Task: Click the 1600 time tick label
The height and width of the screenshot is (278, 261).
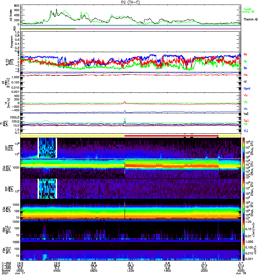Action: coord(167,271)
